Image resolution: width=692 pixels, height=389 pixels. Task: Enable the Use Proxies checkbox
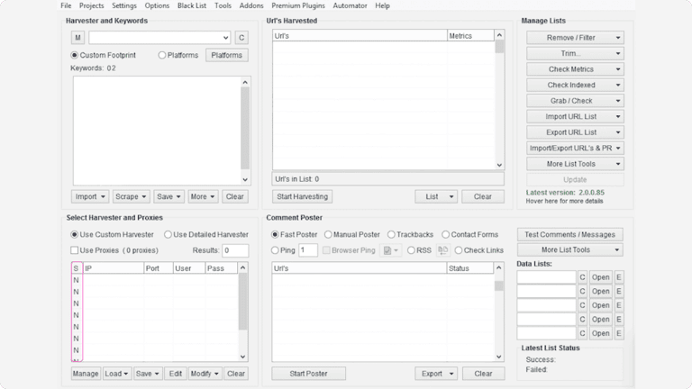[75, 250]
